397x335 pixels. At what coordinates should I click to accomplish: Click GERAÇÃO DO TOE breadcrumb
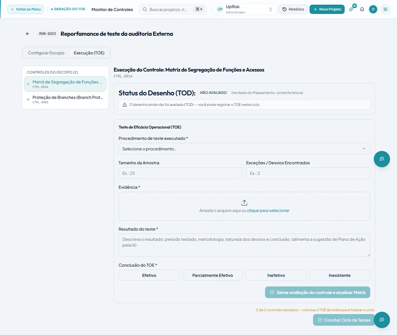[x=69, y=9]
